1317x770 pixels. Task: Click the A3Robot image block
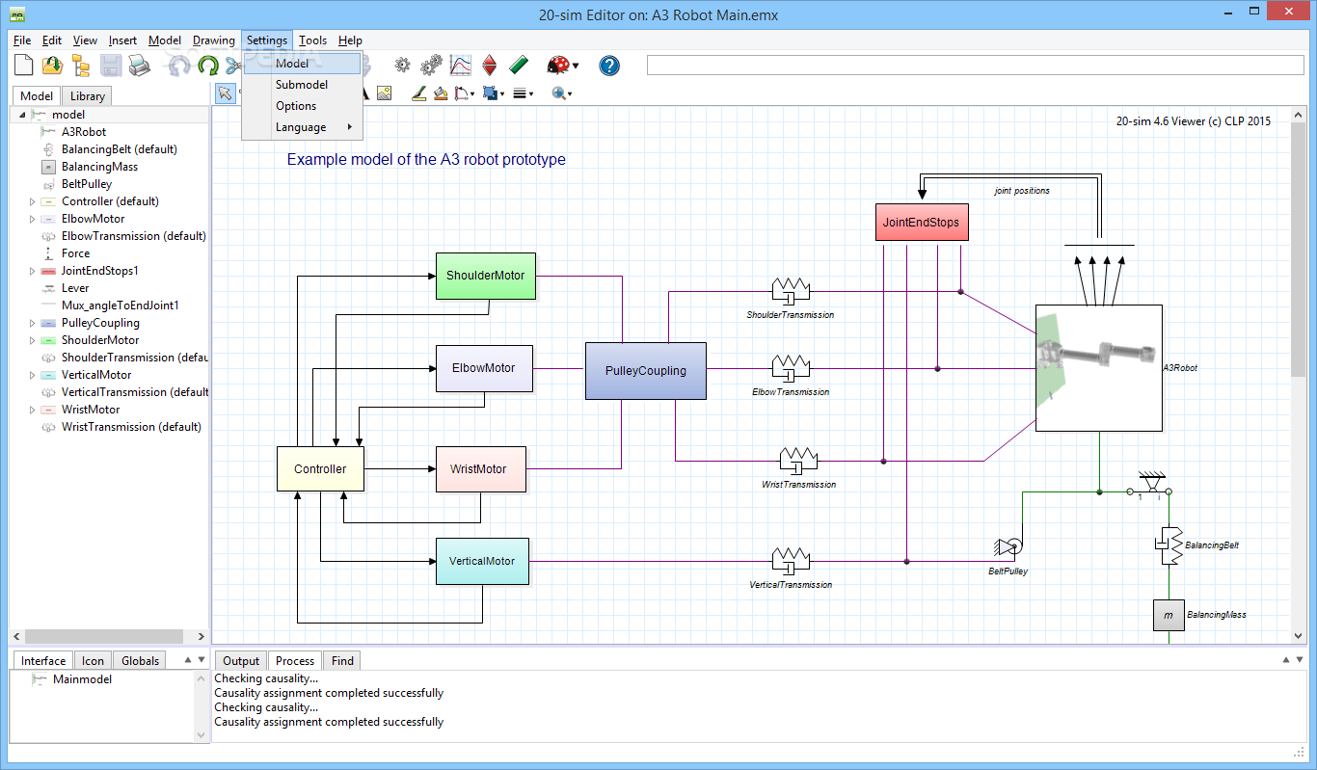pyautogui.click(x=1099, y=369)
